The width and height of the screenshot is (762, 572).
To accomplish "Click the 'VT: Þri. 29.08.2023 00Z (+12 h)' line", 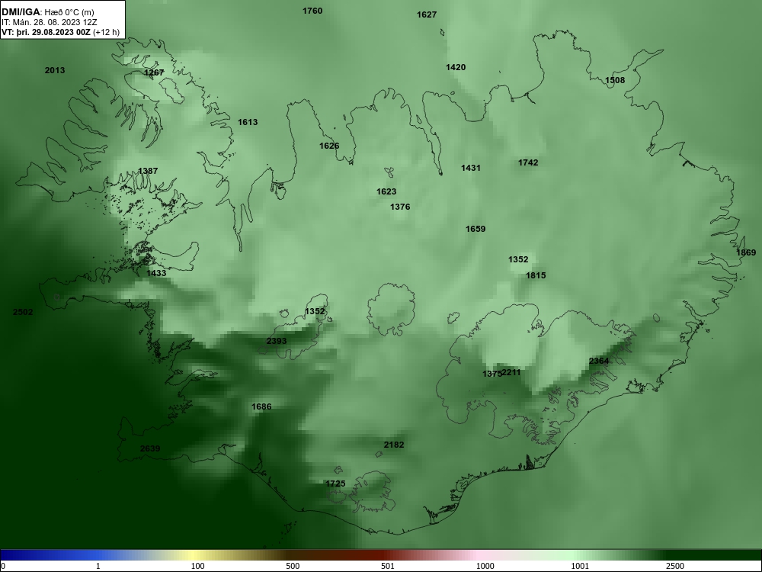I will point(60,32).
